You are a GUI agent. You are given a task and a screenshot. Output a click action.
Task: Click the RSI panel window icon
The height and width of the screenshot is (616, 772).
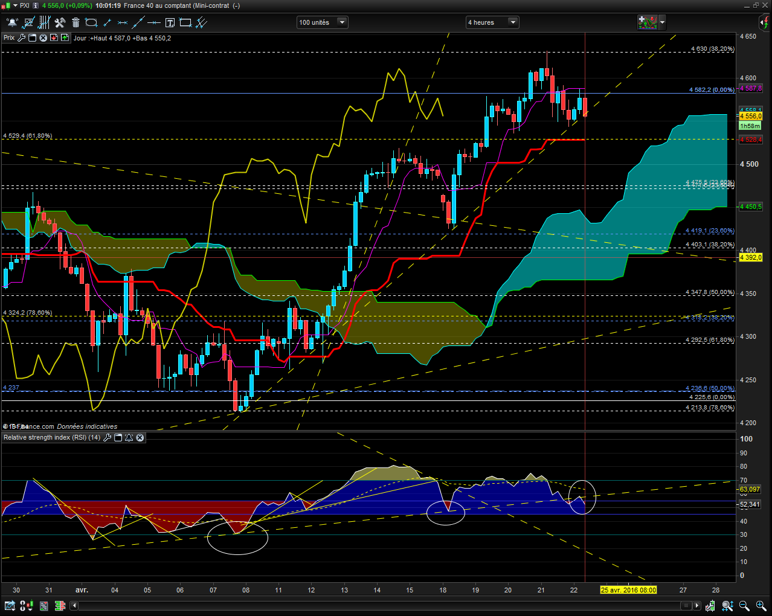point(118,437)
